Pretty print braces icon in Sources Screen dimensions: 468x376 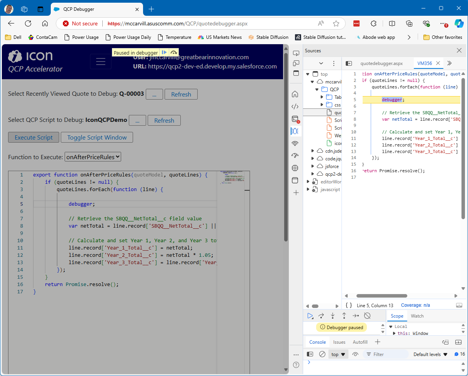point(349,305)
